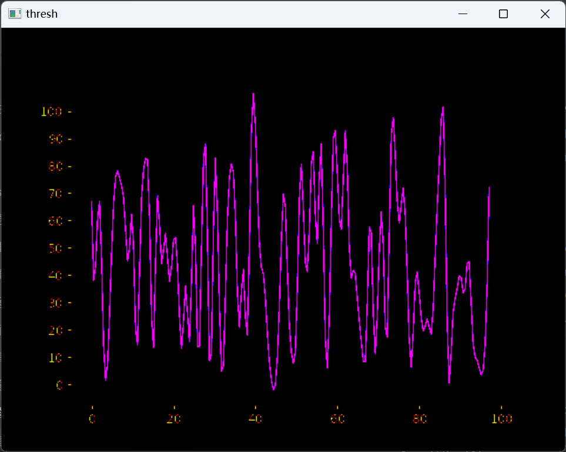Click the 'thresh' window title text
The width and height of the screenshot is (566, 452).
42,14
